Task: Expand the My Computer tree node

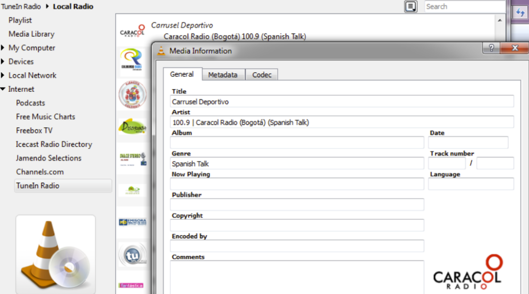Action: click(x=3, y=48)
